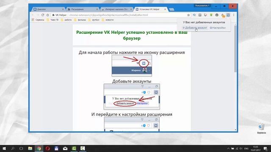
Task: Click the monitor extension icon left of green arrow
Action: [205, 15]
